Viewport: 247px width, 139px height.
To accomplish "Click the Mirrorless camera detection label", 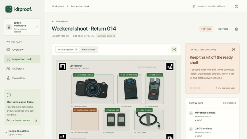I will tap(83, 75).
